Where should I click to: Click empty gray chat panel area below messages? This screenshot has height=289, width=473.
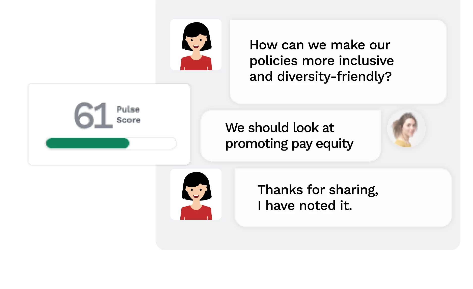click(x=308, y=238)
